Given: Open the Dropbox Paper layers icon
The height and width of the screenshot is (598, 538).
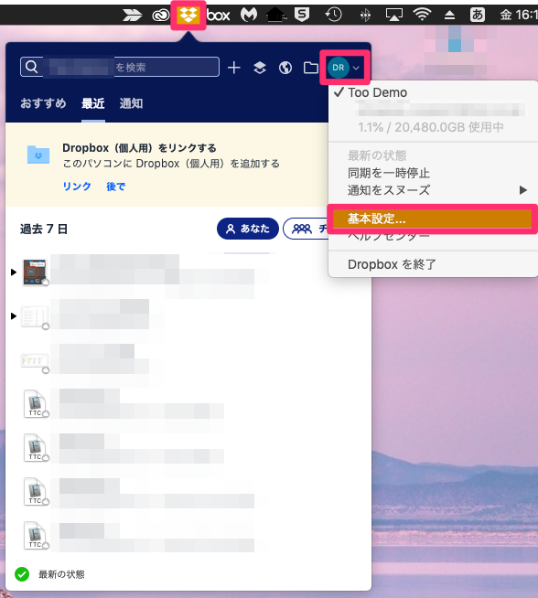Looking at the screenshot, I should coord(260,68).
